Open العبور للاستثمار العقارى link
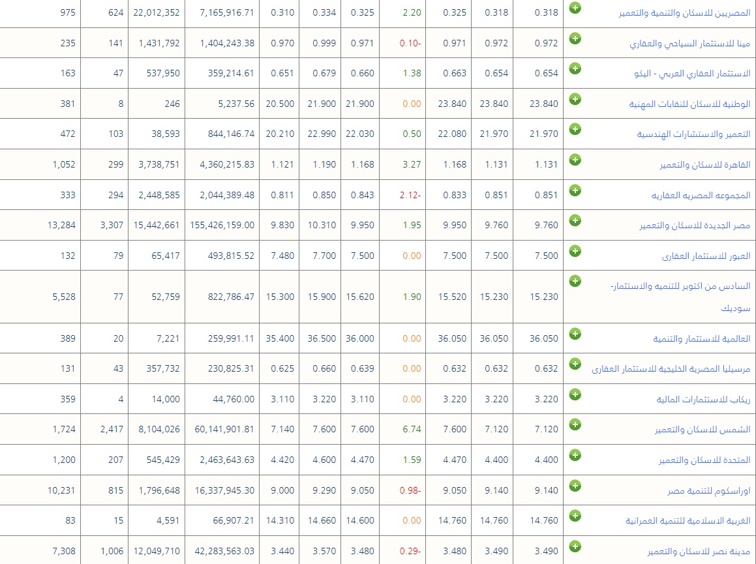Image resolution: width=756 pixels, height=564 pixels. coord(706,256)
